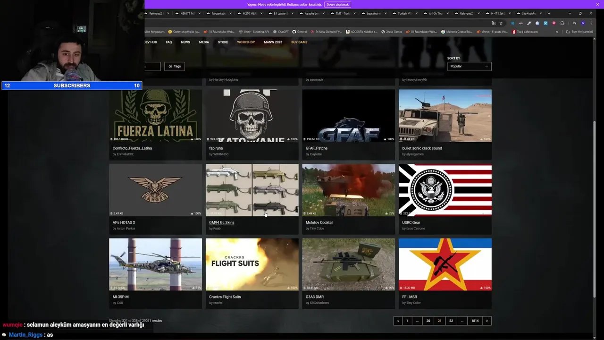Open the General GitHub bookmark
Image resolution: width=604 pixels, height=340 pixels.
point(300,32)
